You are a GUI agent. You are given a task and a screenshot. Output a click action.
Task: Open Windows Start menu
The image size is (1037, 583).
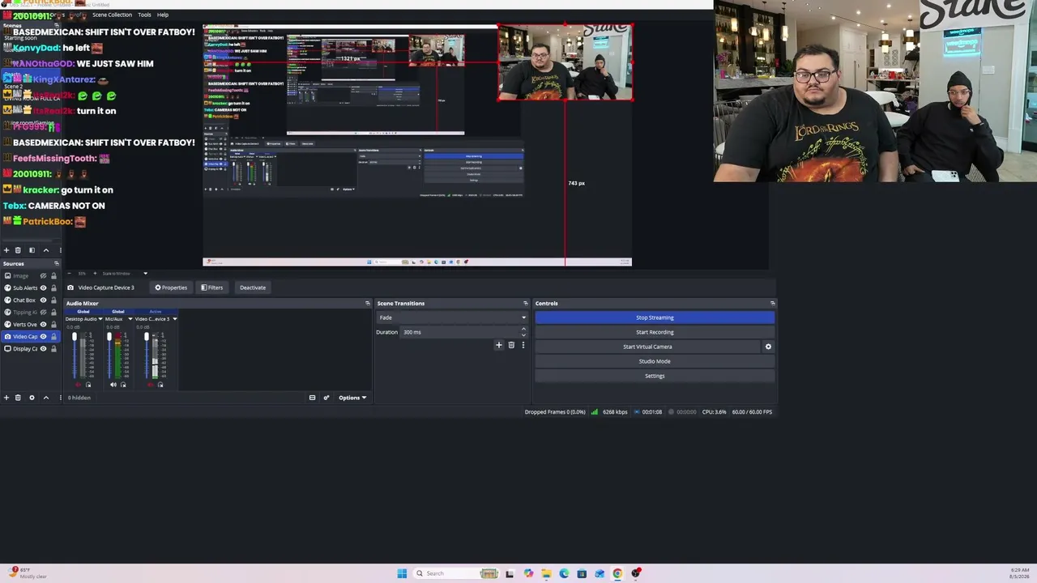pos(402,573)
